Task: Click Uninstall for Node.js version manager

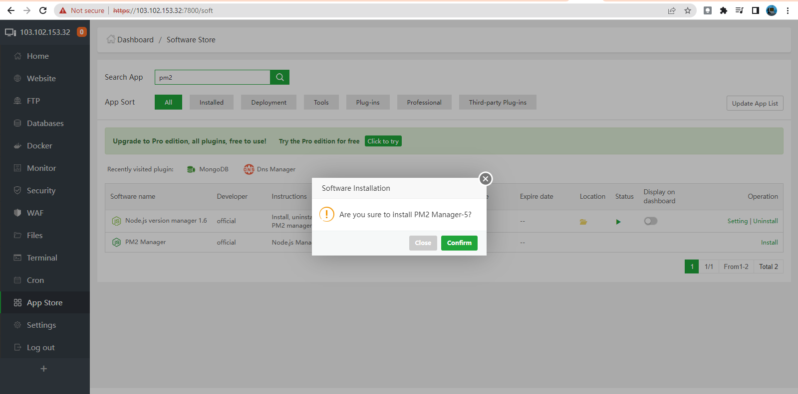Action: tap(765, 221)
